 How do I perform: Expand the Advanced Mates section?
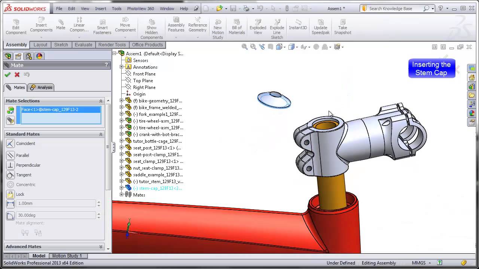click(101, 247)
